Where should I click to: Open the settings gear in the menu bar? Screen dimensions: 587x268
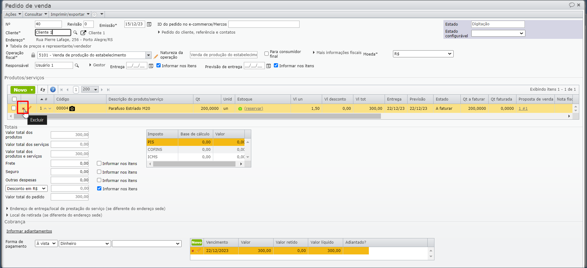[95, 14]
